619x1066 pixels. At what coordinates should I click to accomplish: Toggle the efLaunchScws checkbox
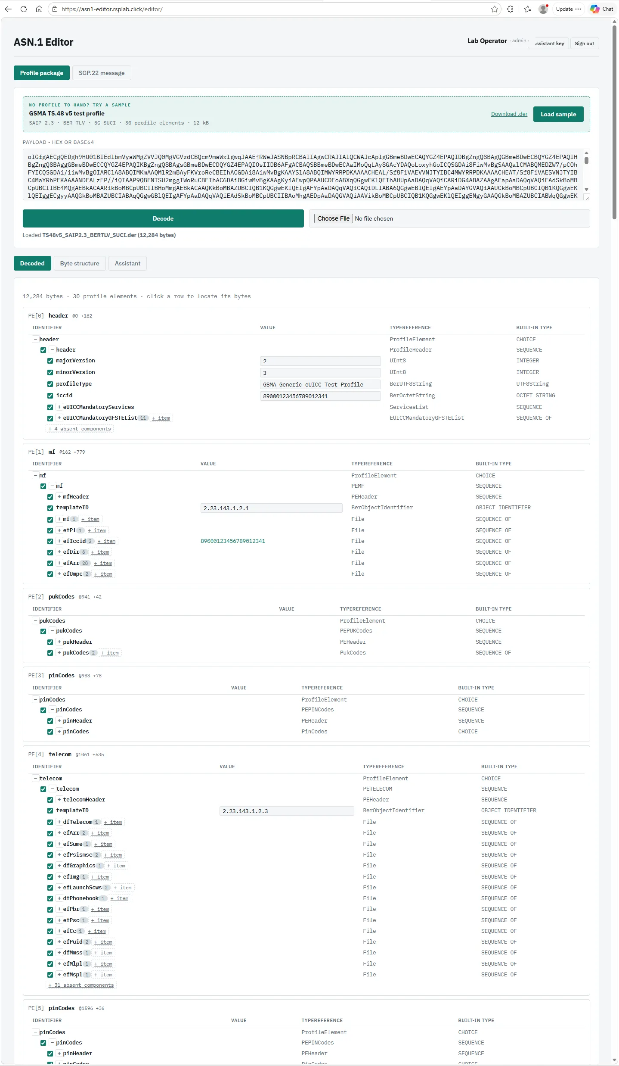(50, 888)
